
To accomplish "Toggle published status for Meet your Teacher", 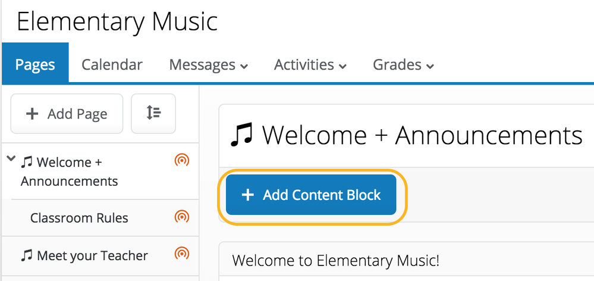I will coord(181,255).
